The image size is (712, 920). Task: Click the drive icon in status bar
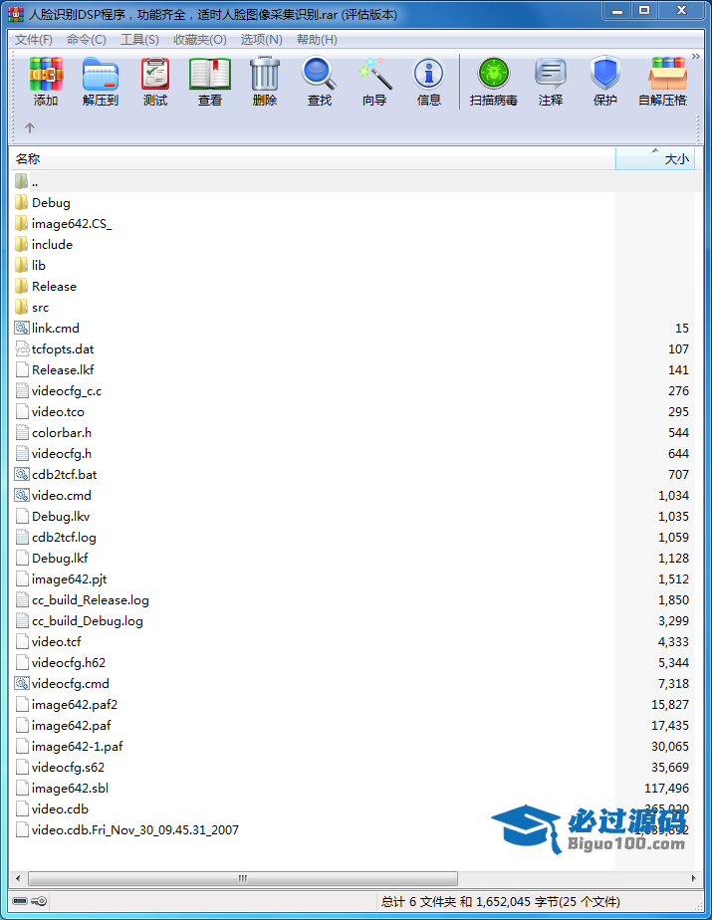coord(20,901)
